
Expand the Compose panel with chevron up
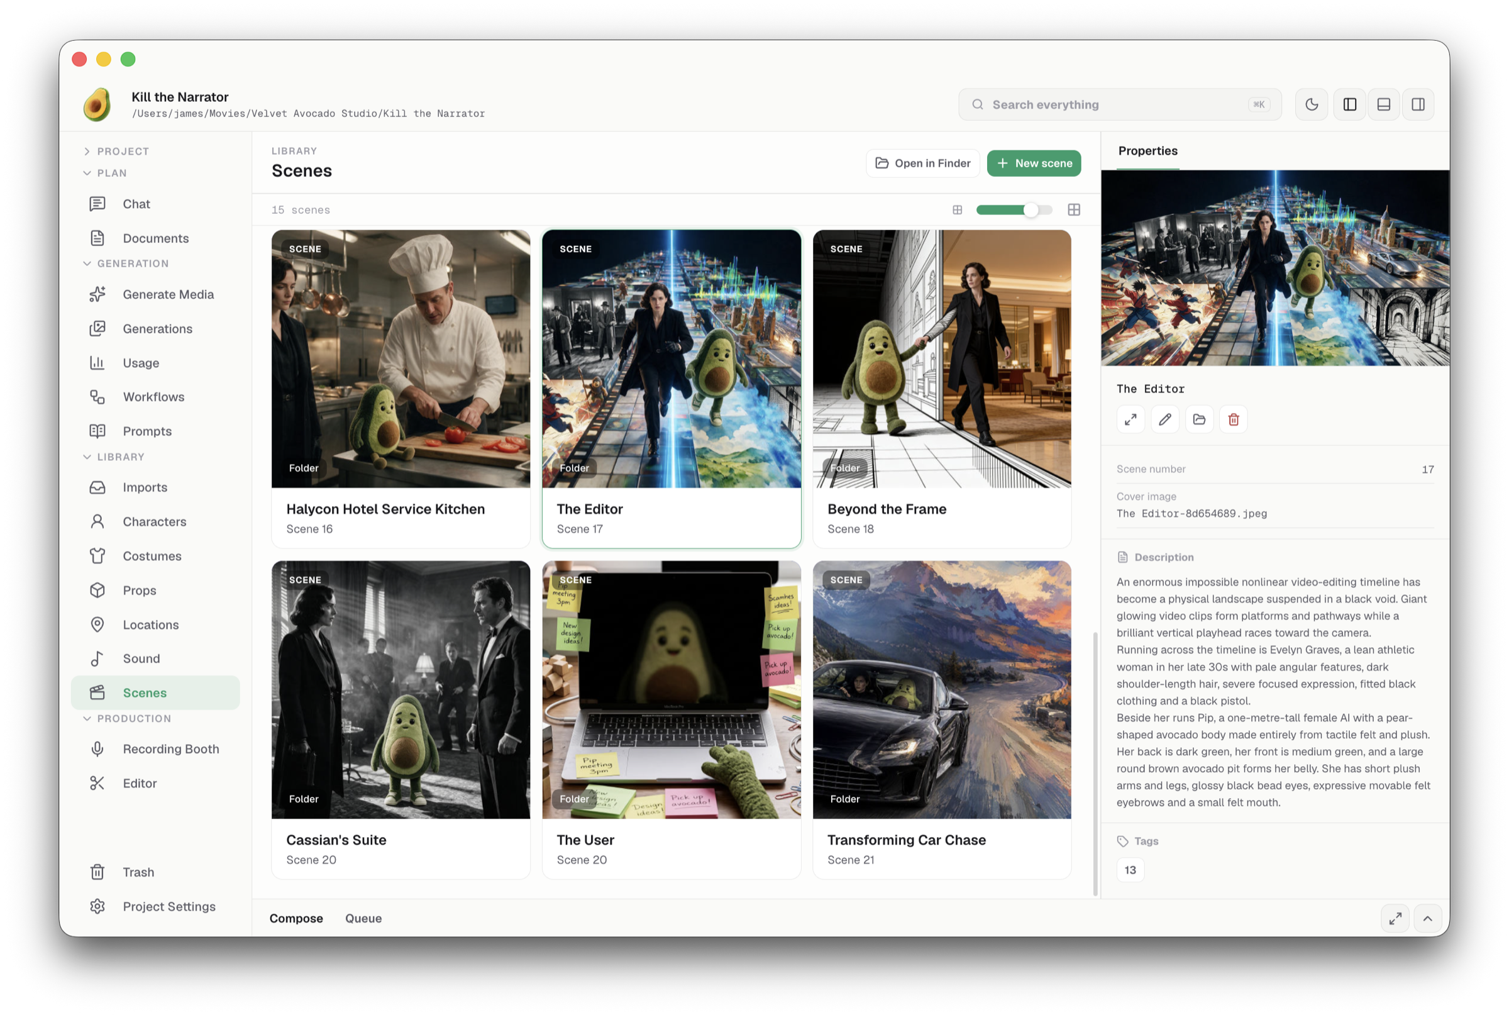[1427, 919]
